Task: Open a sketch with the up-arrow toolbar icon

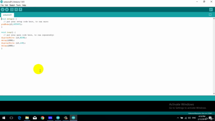Action: 16,10
